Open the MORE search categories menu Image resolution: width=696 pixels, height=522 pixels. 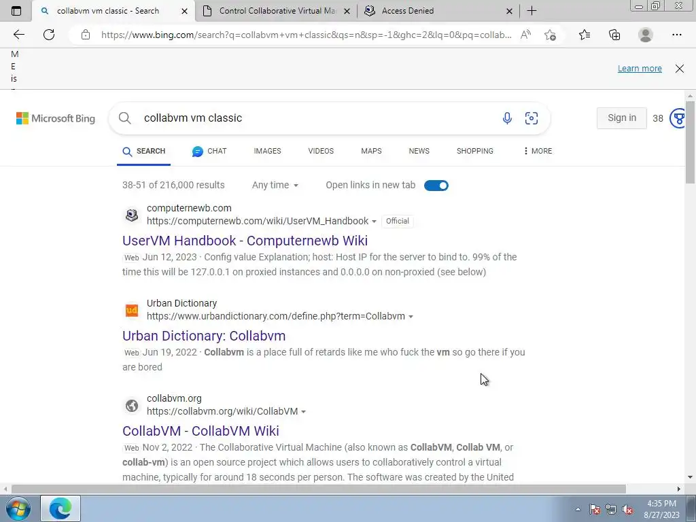[537, 151]
